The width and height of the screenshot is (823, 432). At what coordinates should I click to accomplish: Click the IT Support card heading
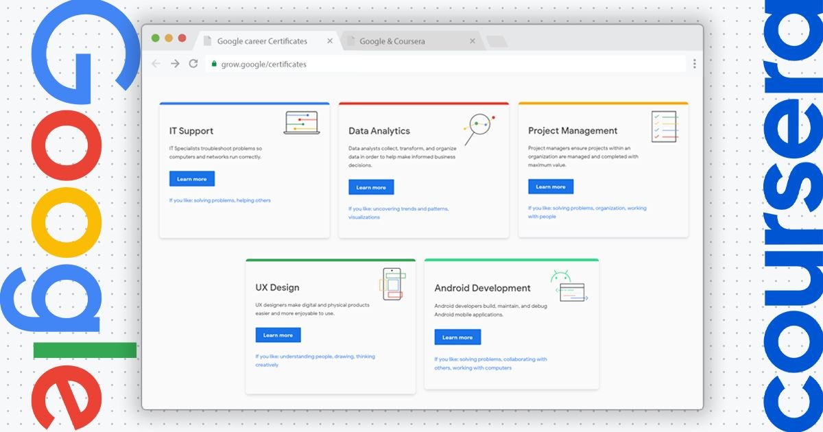click(x=191, y=131)
